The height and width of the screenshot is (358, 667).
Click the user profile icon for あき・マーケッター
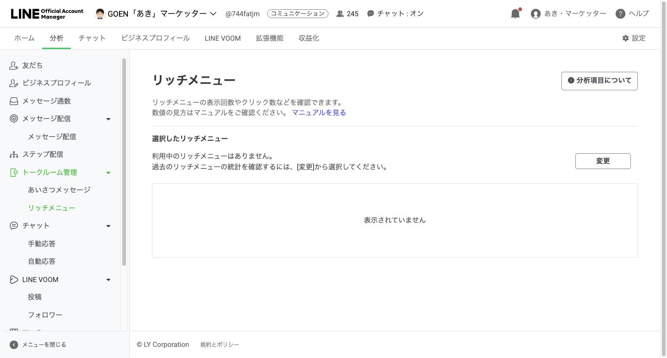(x=536, y=14)
